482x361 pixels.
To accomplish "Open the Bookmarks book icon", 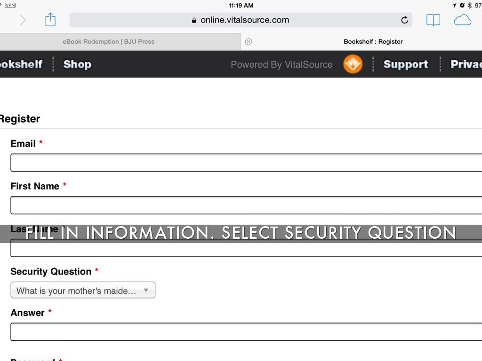I will (x=433, y=20).
